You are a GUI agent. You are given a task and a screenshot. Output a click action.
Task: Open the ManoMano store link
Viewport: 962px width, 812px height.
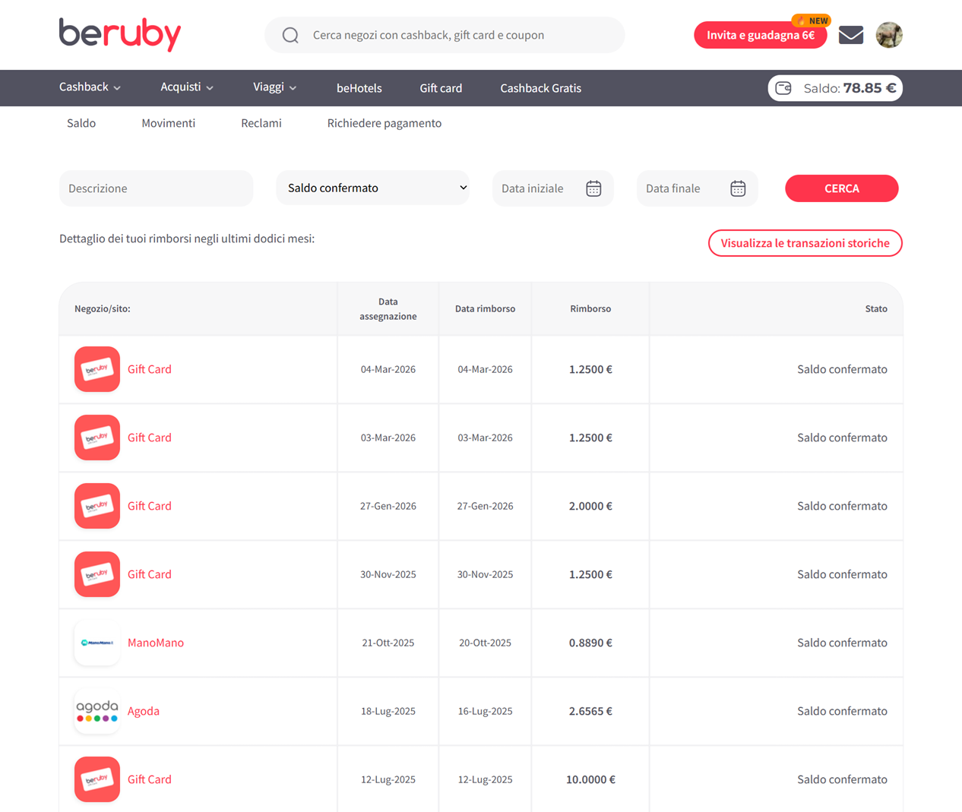[x=156, y=643]
